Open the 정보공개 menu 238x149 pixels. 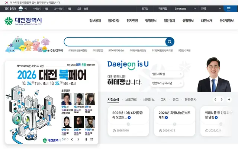click(x=95, y=21)
